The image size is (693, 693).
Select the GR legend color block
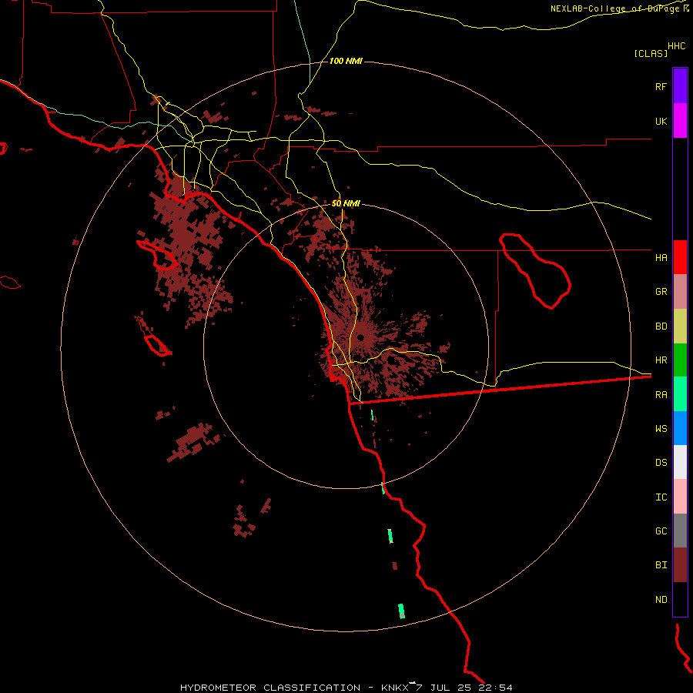click(680, 291)
